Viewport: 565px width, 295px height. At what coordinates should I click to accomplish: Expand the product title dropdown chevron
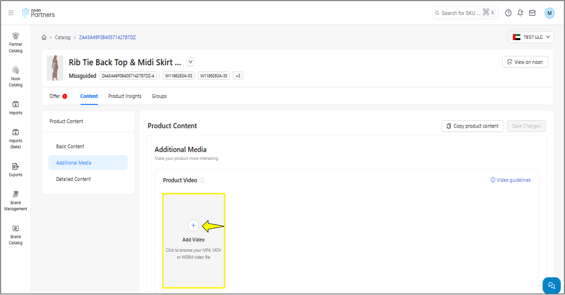click(x=190, y=62)
